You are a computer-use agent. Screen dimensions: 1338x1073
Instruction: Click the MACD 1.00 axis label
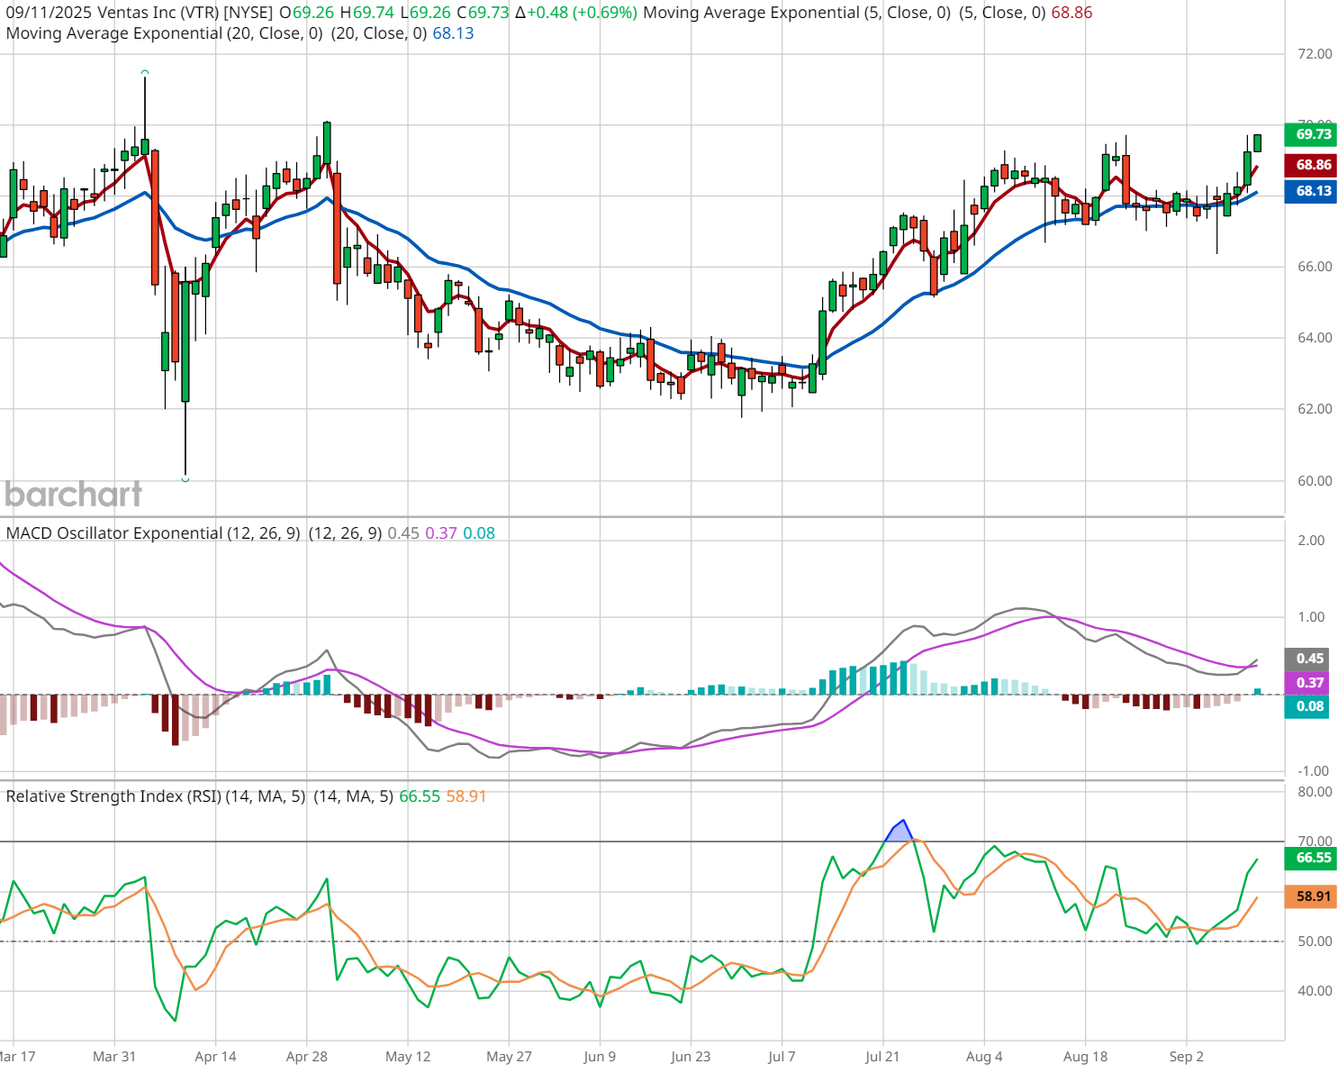point(1311,617)
